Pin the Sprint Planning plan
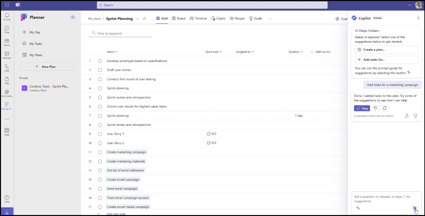This screenshot has height=216, width=425. (144, 19)
